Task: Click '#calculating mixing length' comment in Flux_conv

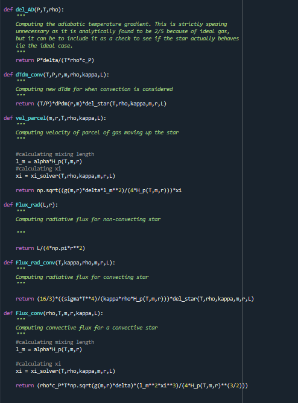Action: click(x=55, y=342)
